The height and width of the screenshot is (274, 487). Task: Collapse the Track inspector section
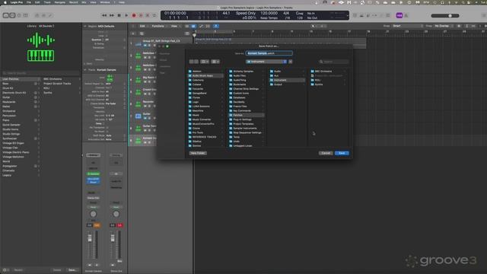click(85, 70)
